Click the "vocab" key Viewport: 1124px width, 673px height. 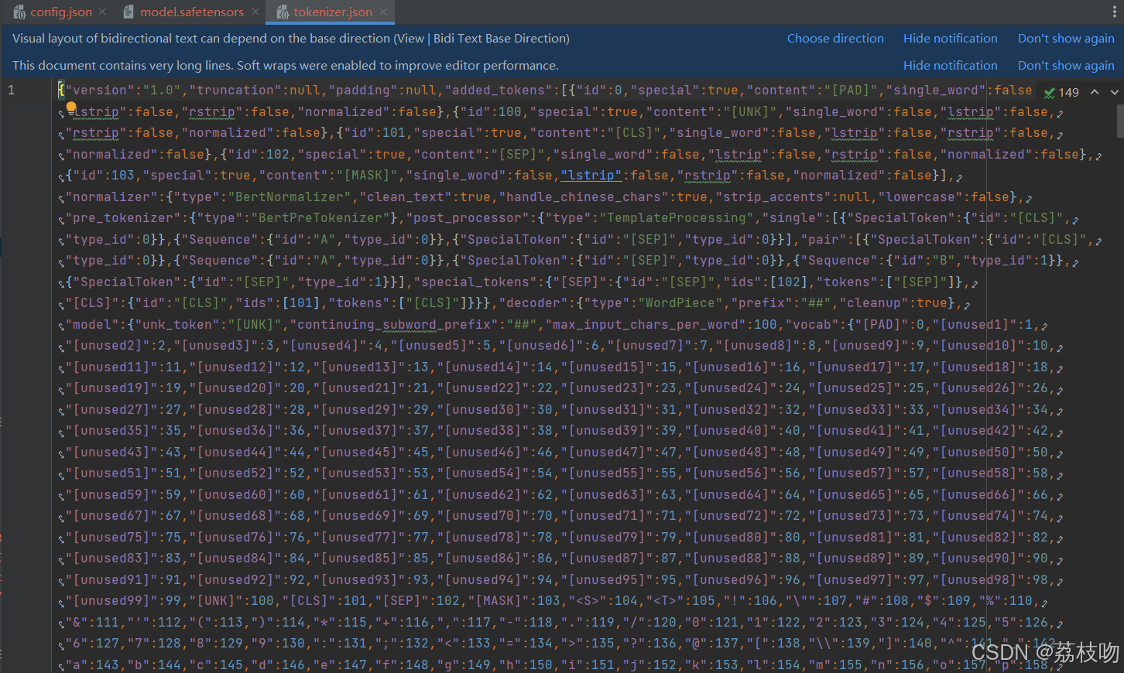pyautogui.click(x=812, y=325)
